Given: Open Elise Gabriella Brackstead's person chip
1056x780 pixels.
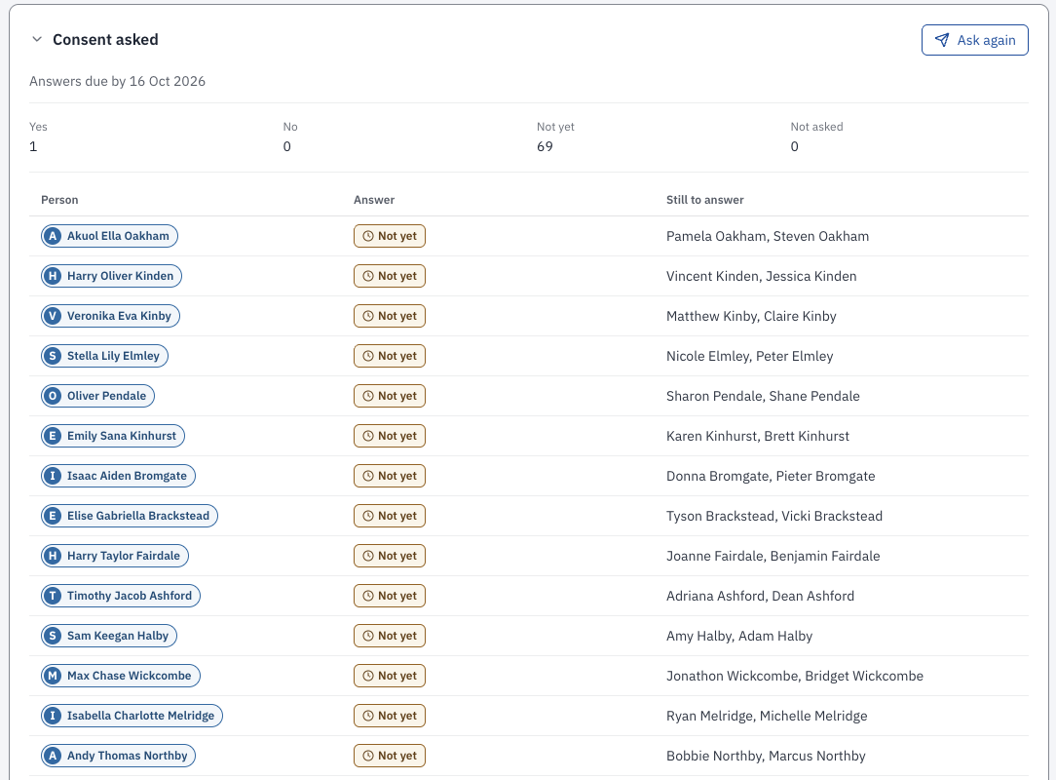Looking at the screenshot, I should (x=130, y=516).
